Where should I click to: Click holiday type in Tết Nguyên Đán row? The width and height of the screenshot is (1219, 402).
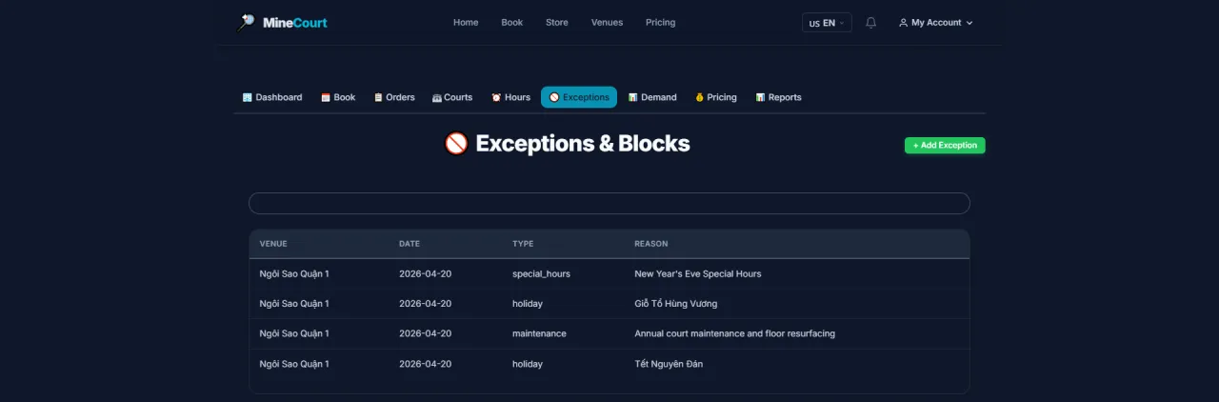528,364
